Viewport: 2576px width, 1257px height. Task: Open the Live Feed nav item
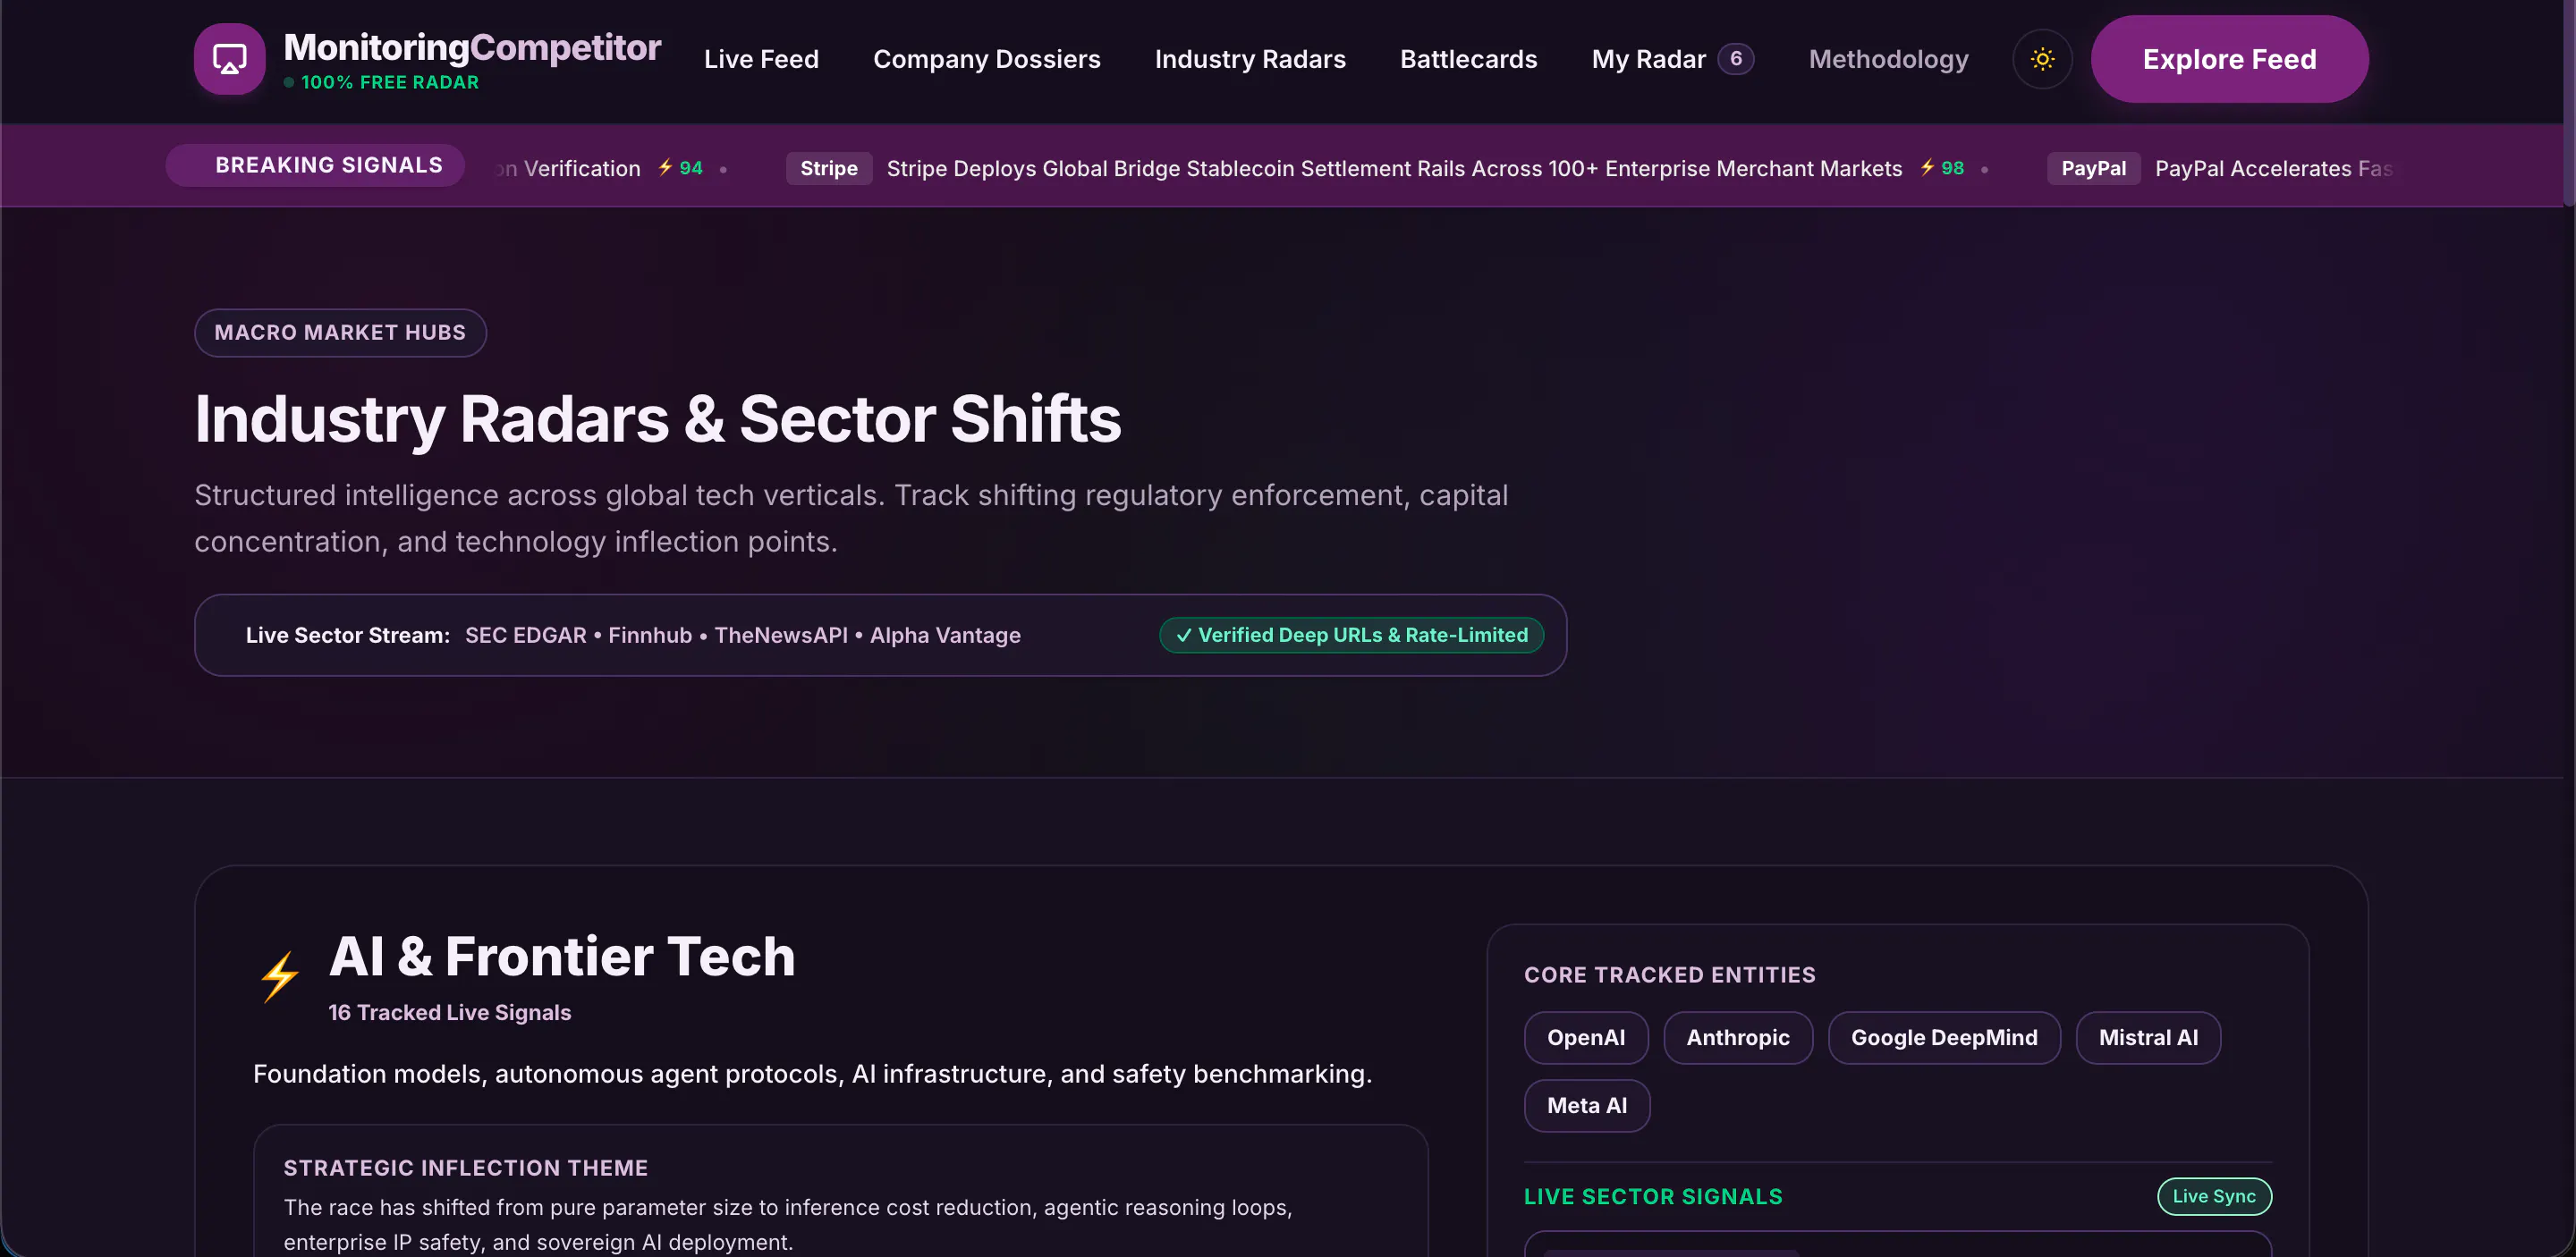[761, 59]
